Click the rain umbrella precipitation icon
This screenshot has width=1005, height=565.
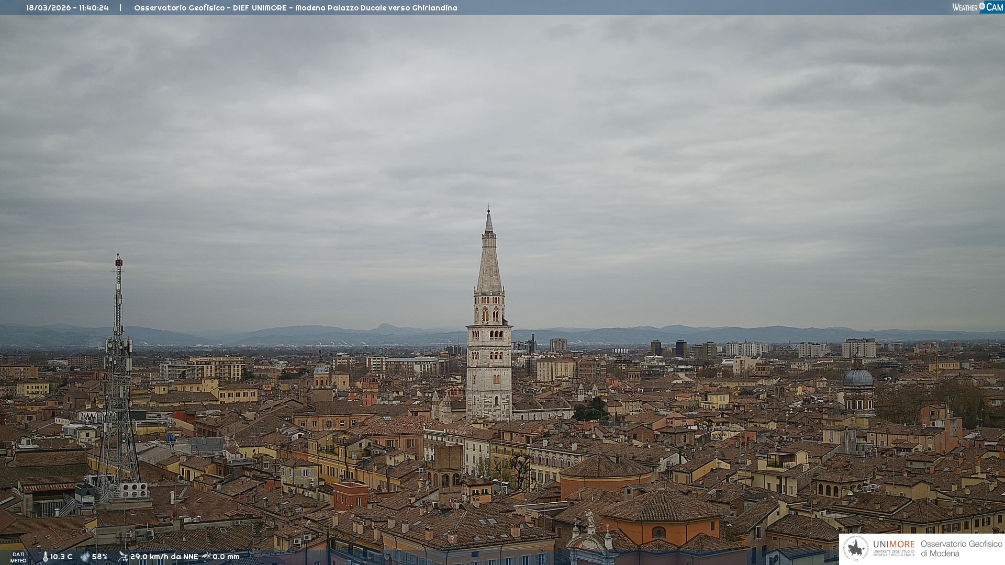[206, 557]
